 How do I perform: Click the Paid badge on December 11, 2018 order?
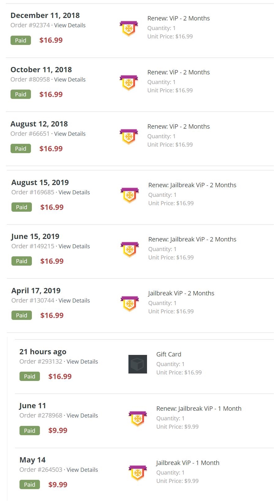[x=21, y=40]
